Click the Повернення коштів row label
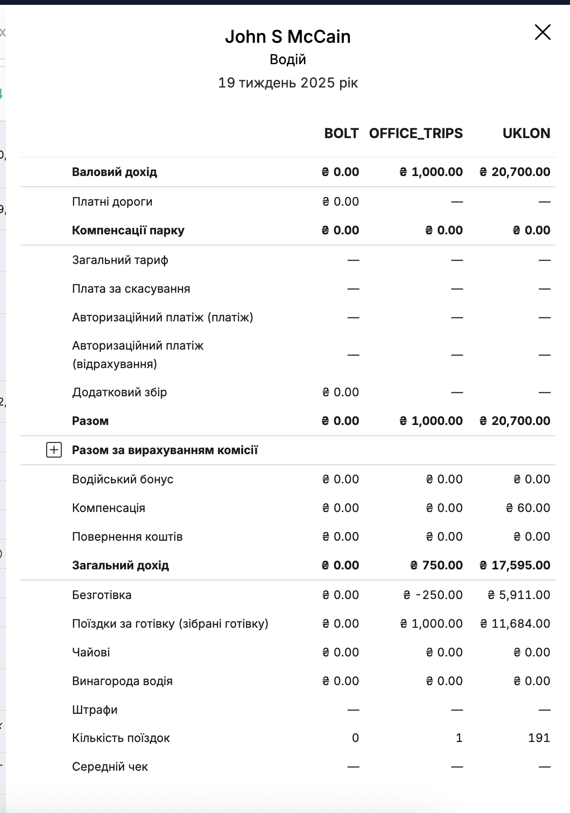The width and height of the screenshot is (570, 813). click(x=127, y=536)
